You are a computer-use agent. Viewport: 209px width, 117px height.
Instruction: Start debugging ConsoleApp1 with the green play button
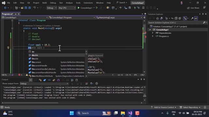pyautogui.click(x=79, y=8)
